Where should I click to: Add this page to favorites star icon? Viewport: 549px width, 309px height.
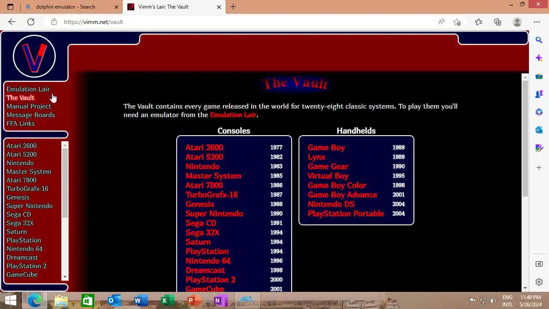click(x=457, y=22)
